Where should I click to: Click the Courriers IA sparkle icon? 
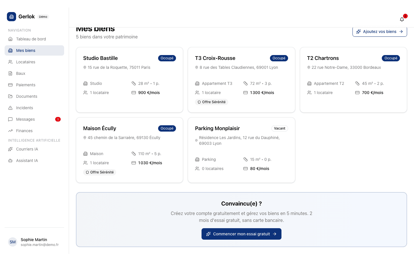tap(10, 149)
